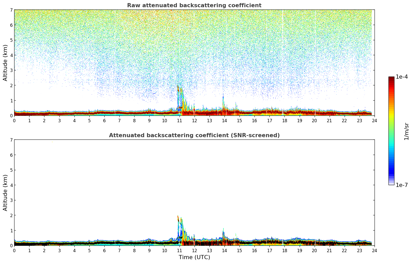Click hour tick '12' under the bottom plot
Viewport: 412px width, 263px height.
pyautogui.click(x=194, y=250)
